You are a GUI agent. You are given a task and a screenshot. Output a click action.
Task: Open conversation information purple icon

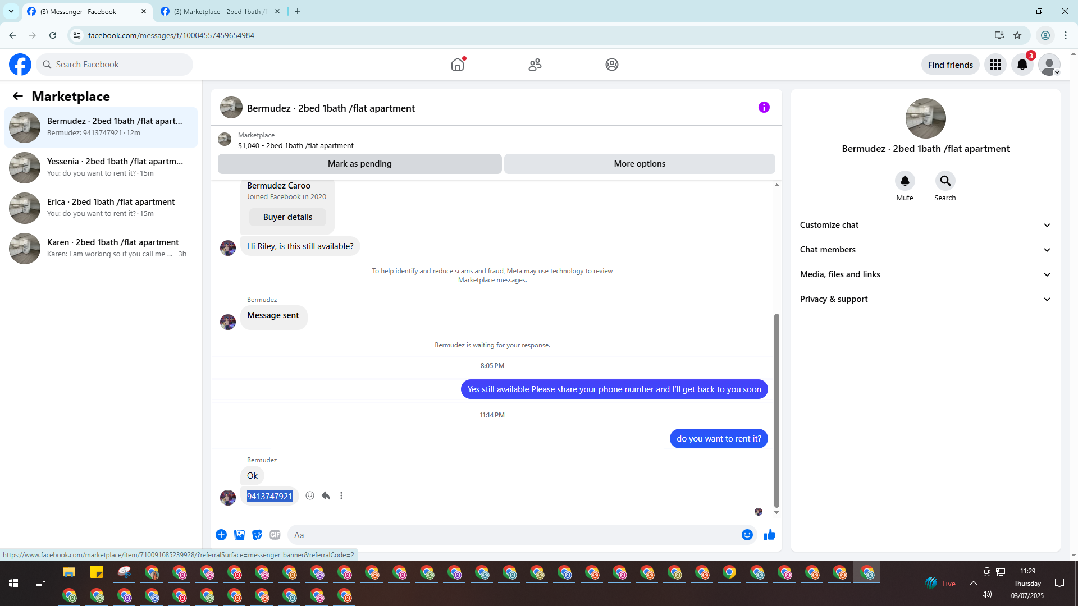[764, 107]
